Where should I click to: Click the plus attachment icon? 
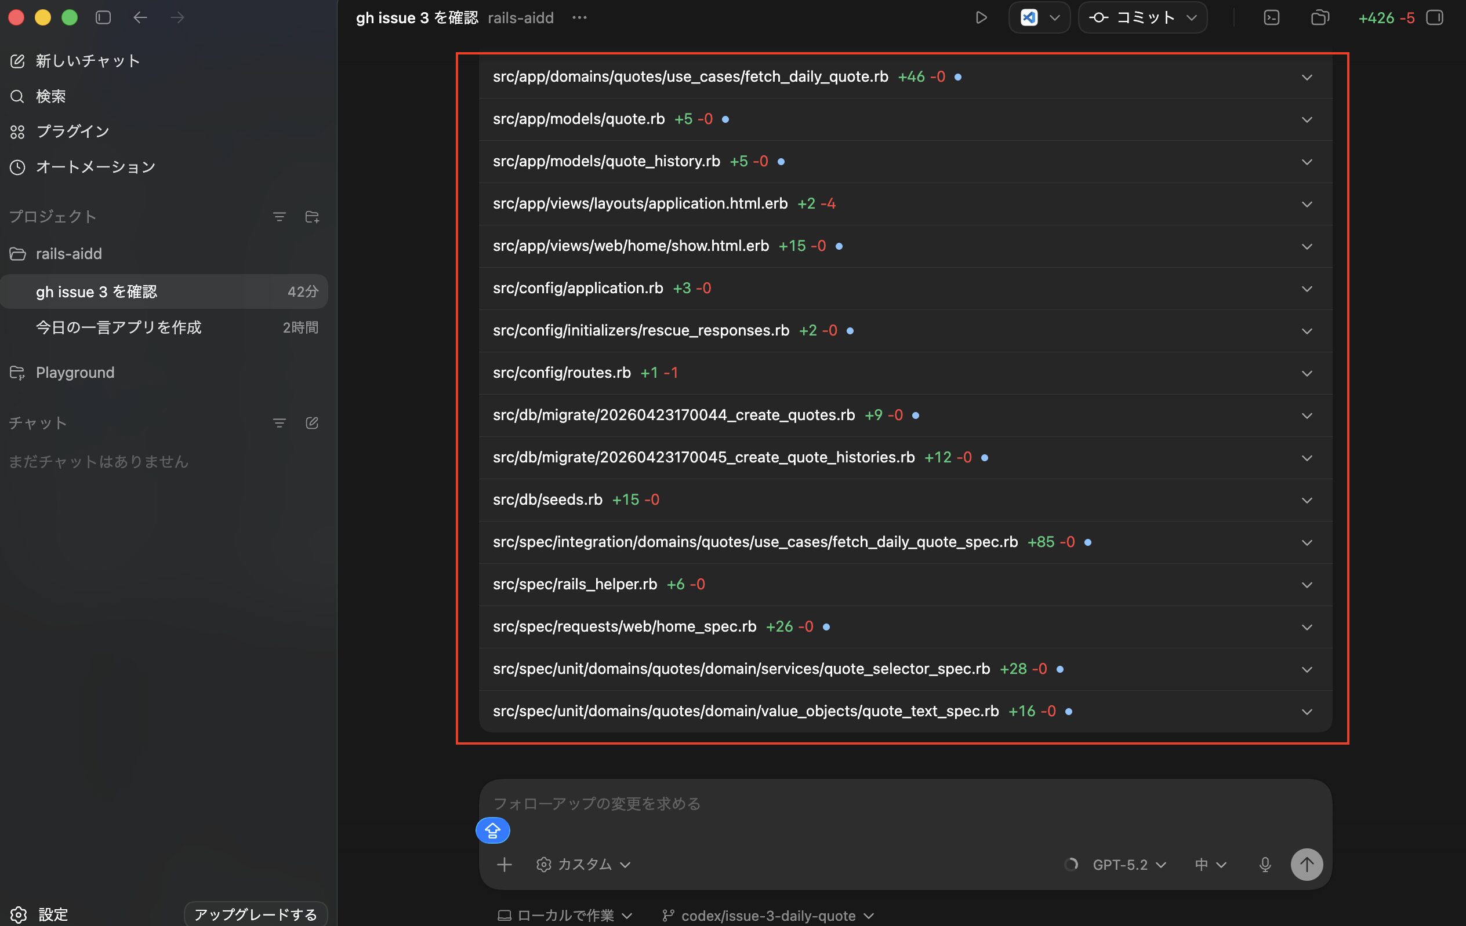[x=504, y=865]
